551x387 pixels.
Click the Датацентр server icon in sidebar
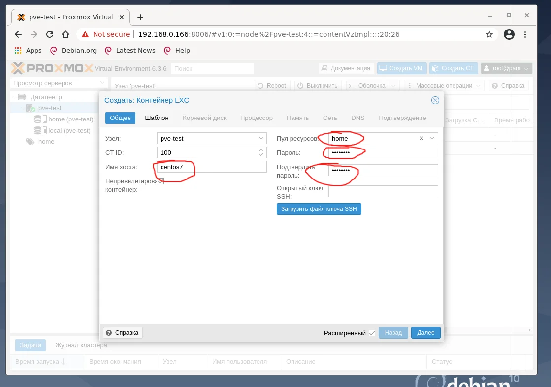point(22,97)
